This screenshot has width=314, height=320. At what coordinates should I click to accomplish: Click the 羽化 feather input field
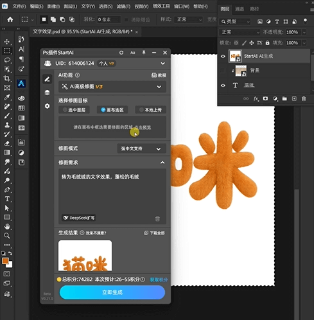(109, 20)
